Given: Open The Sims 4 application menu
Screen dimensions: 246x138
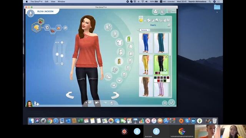Looking at the screenshot, I should point(36,2).
